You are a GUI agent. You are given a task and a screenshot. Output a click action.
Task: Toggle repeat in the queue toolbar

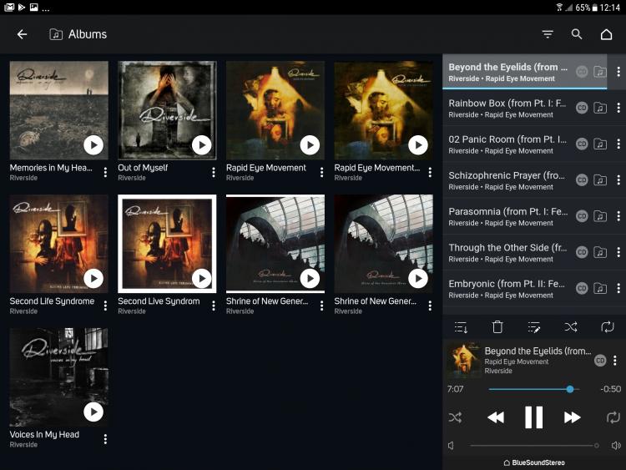[608, 327]
